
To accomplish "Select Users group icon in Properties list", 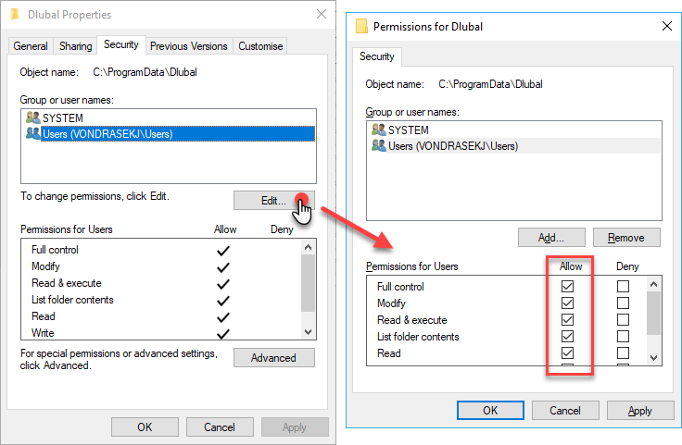I will click(33, 133).
